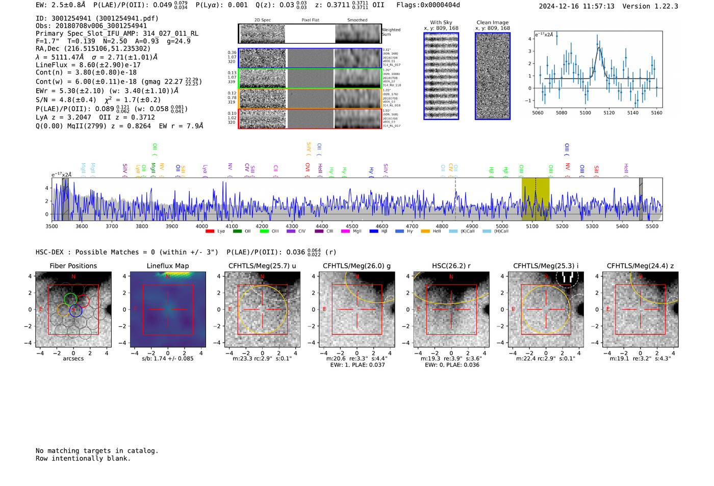
Task: Select the CFHTLS/Meg(24.4) z cutout
Action: click(641, 309)
